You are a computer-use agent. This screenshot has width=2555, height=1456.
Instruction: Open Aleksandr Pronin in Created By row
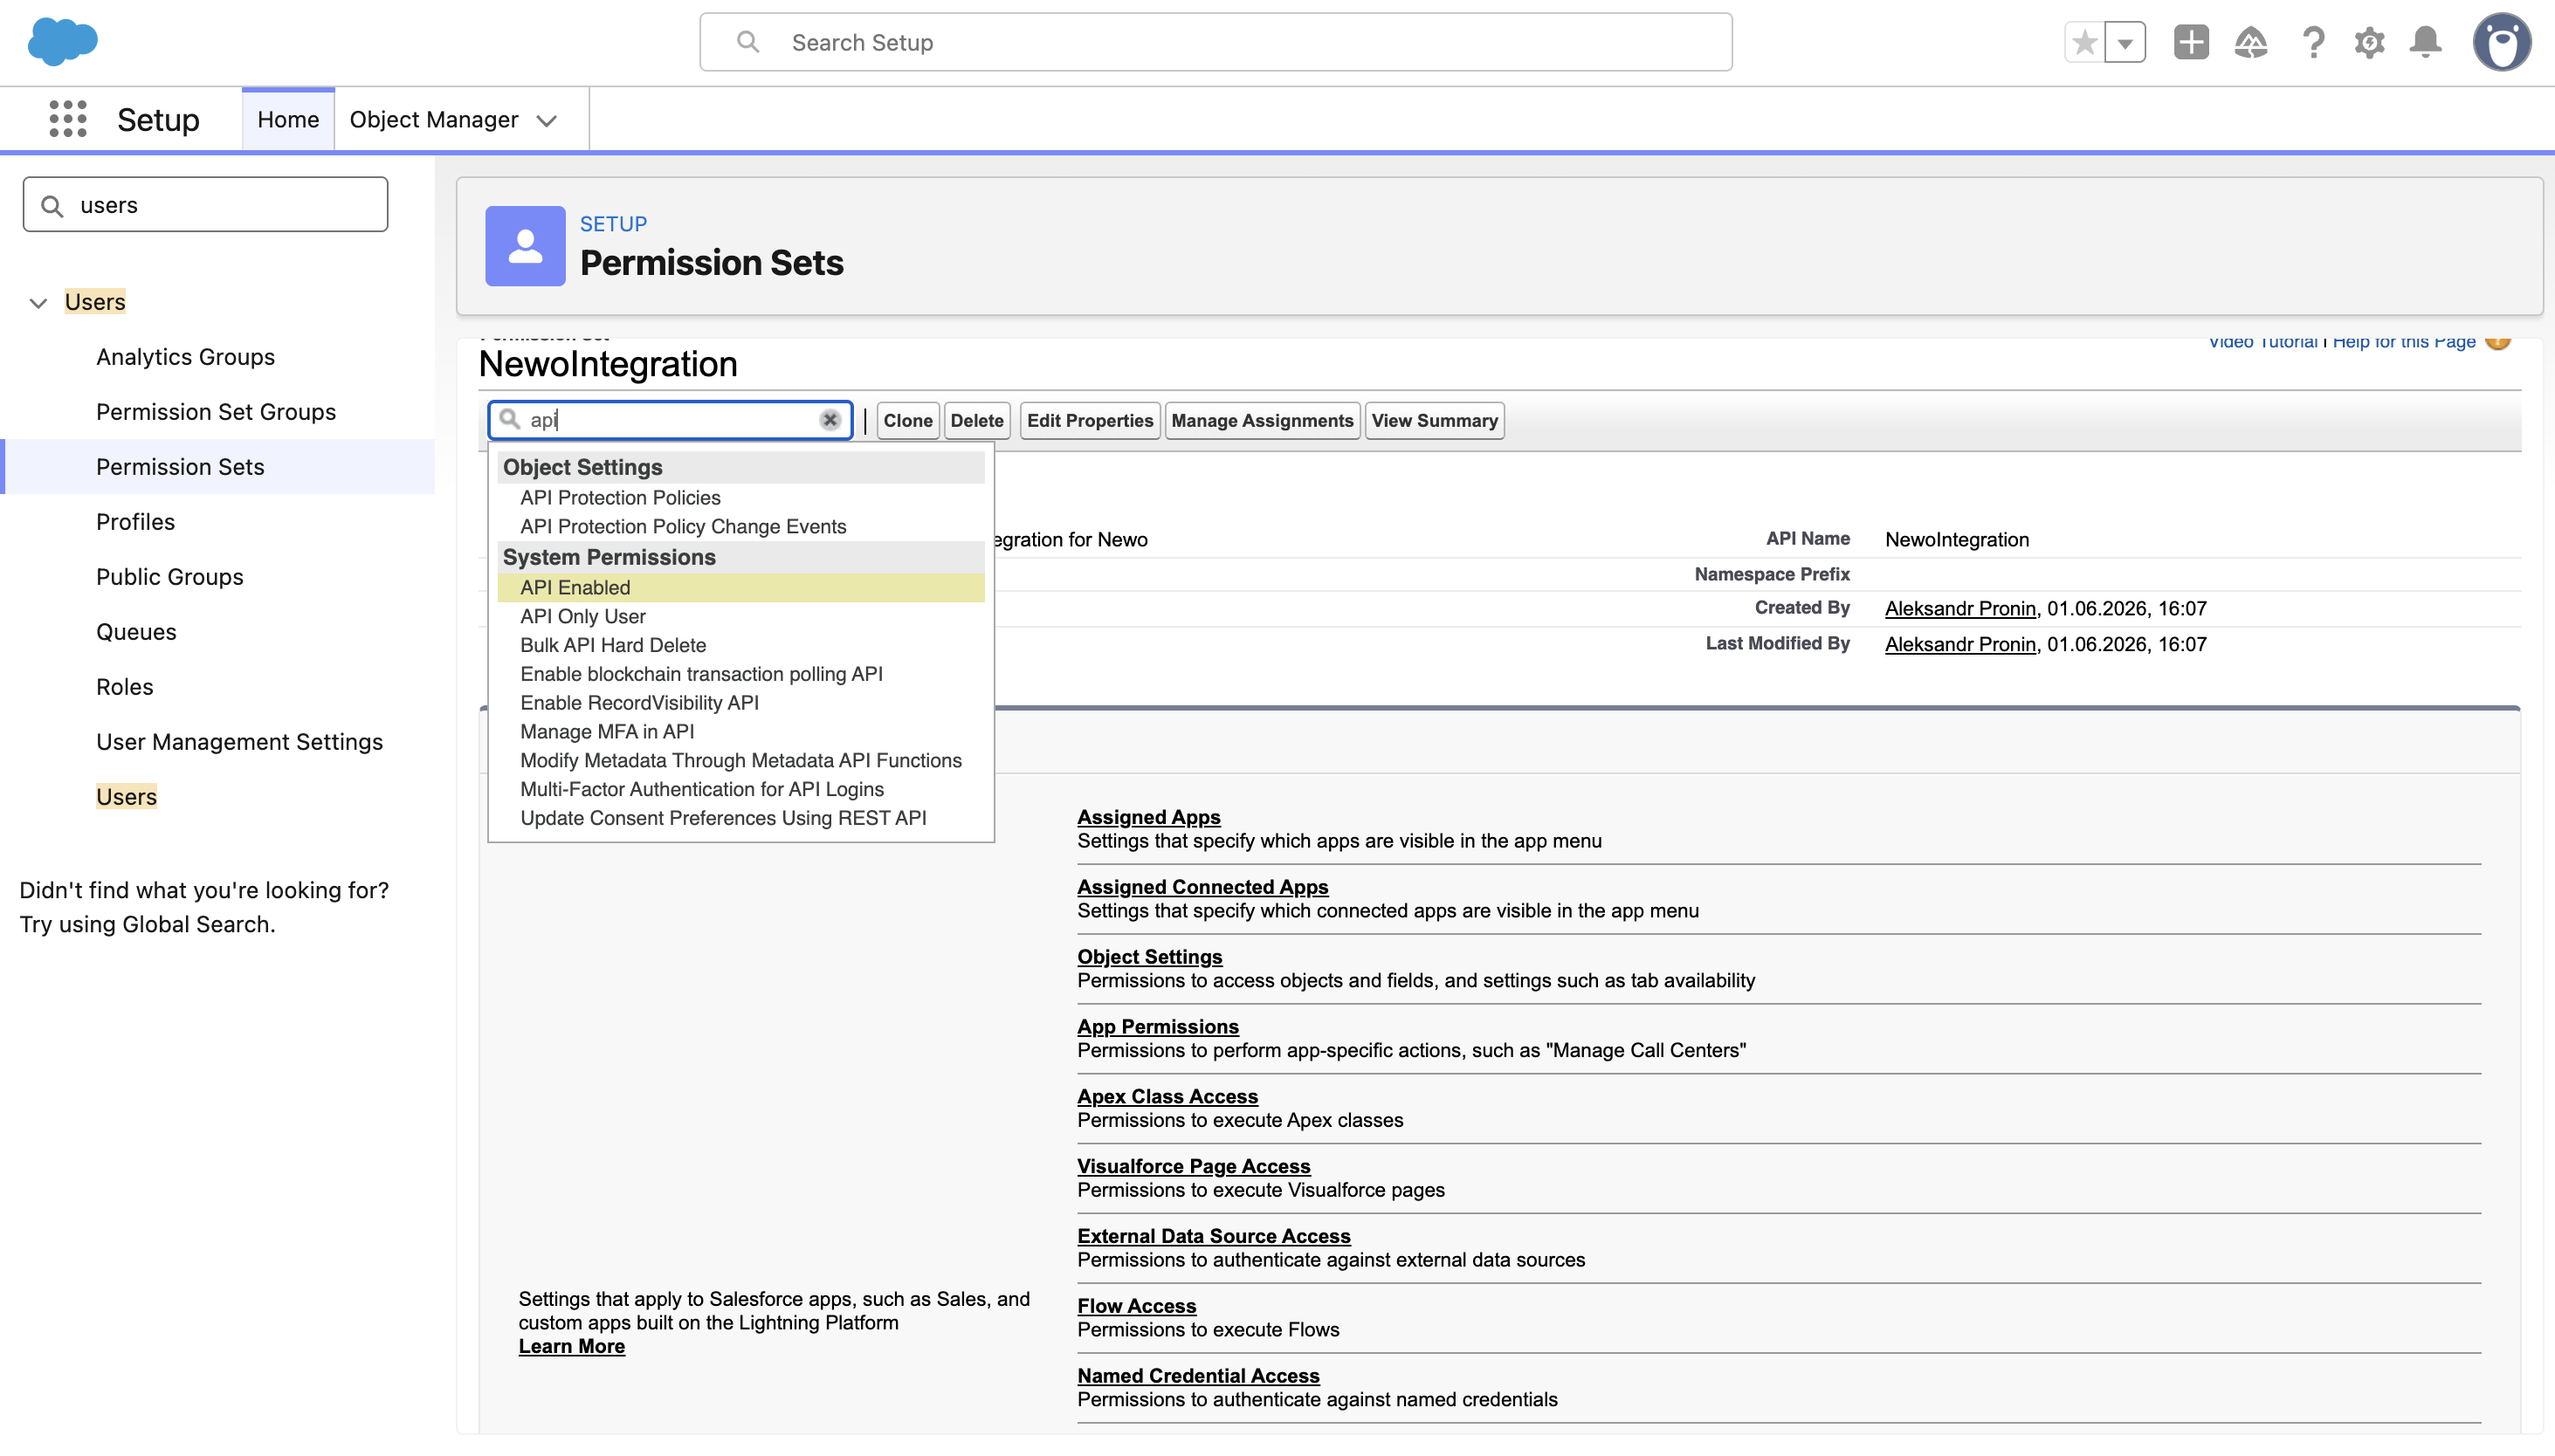coord(1959,609)
